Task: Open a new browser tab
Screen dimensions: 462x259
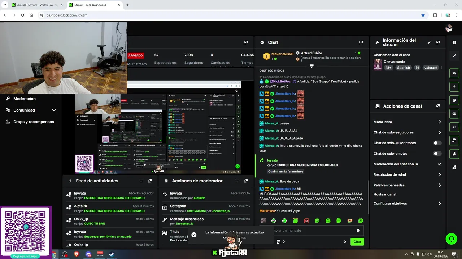Action: click(x=127, y=5)
